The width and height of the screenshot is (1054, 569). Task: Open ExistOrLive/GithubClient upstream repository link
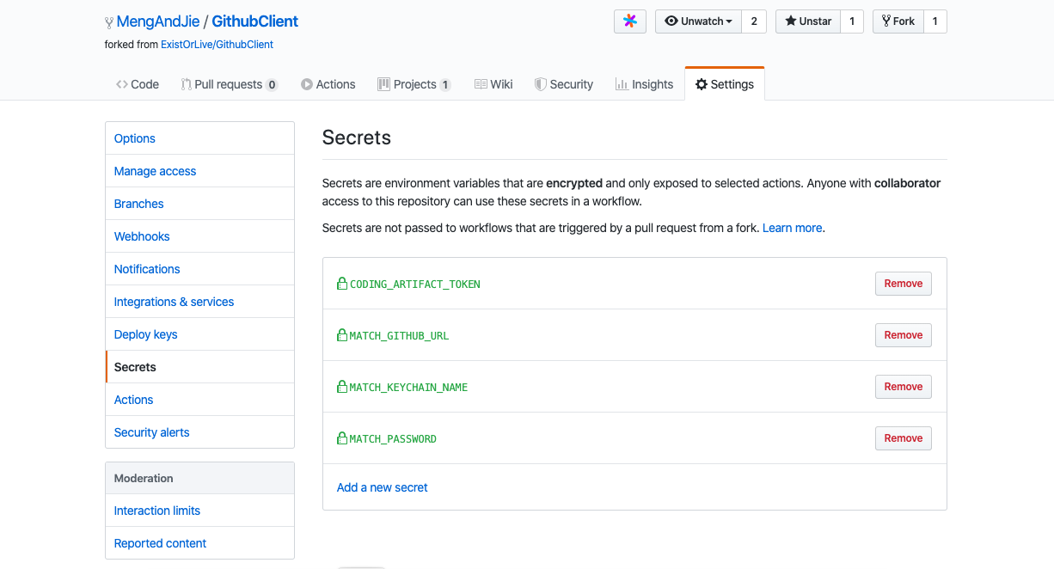point(217,44)
